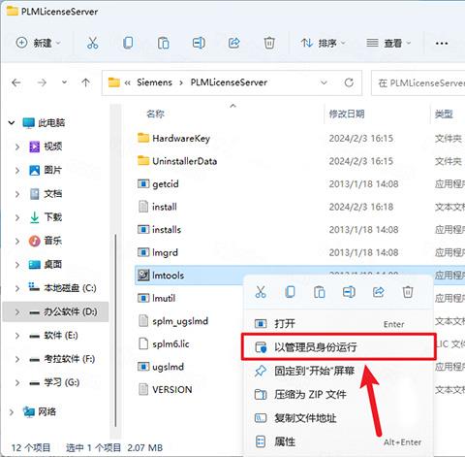Viewport: 465px width, 457px height.
Task: Click the Share icon in the context menu
Action: pyautogui.click(x=378, y=292)
